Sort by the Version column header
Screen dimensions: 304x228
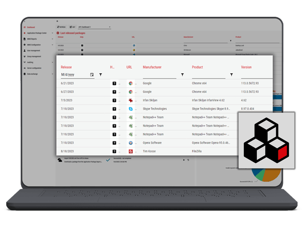tap(246, 67)
